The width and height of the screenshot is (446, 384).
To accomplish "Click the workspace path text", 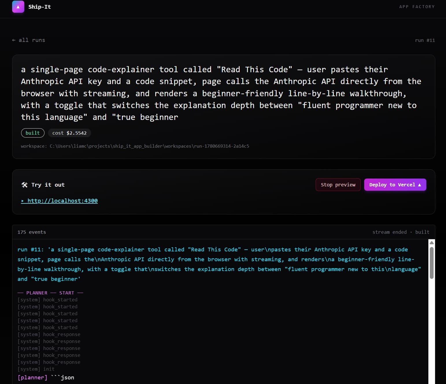I will point(135,146).
